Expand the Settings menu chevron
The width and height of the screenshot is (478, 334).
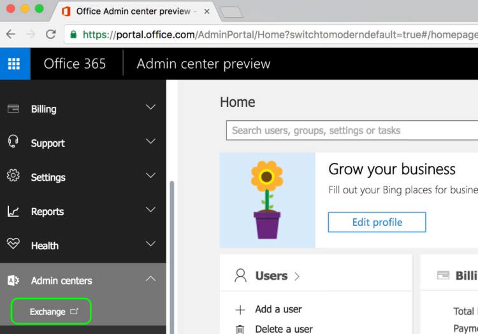click(150, 176)
